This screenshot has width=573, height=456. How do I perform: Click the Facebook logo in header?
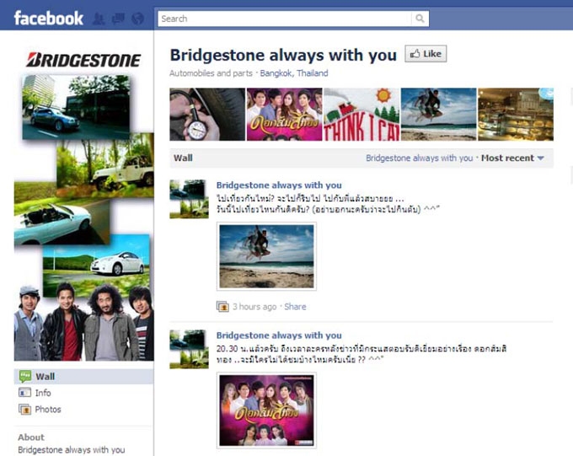click(x=48, y=18)
